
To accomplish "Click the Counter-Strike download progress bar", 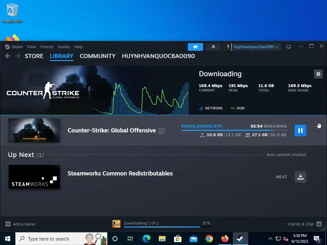I will pyautogui.click(x=234, y=130).
